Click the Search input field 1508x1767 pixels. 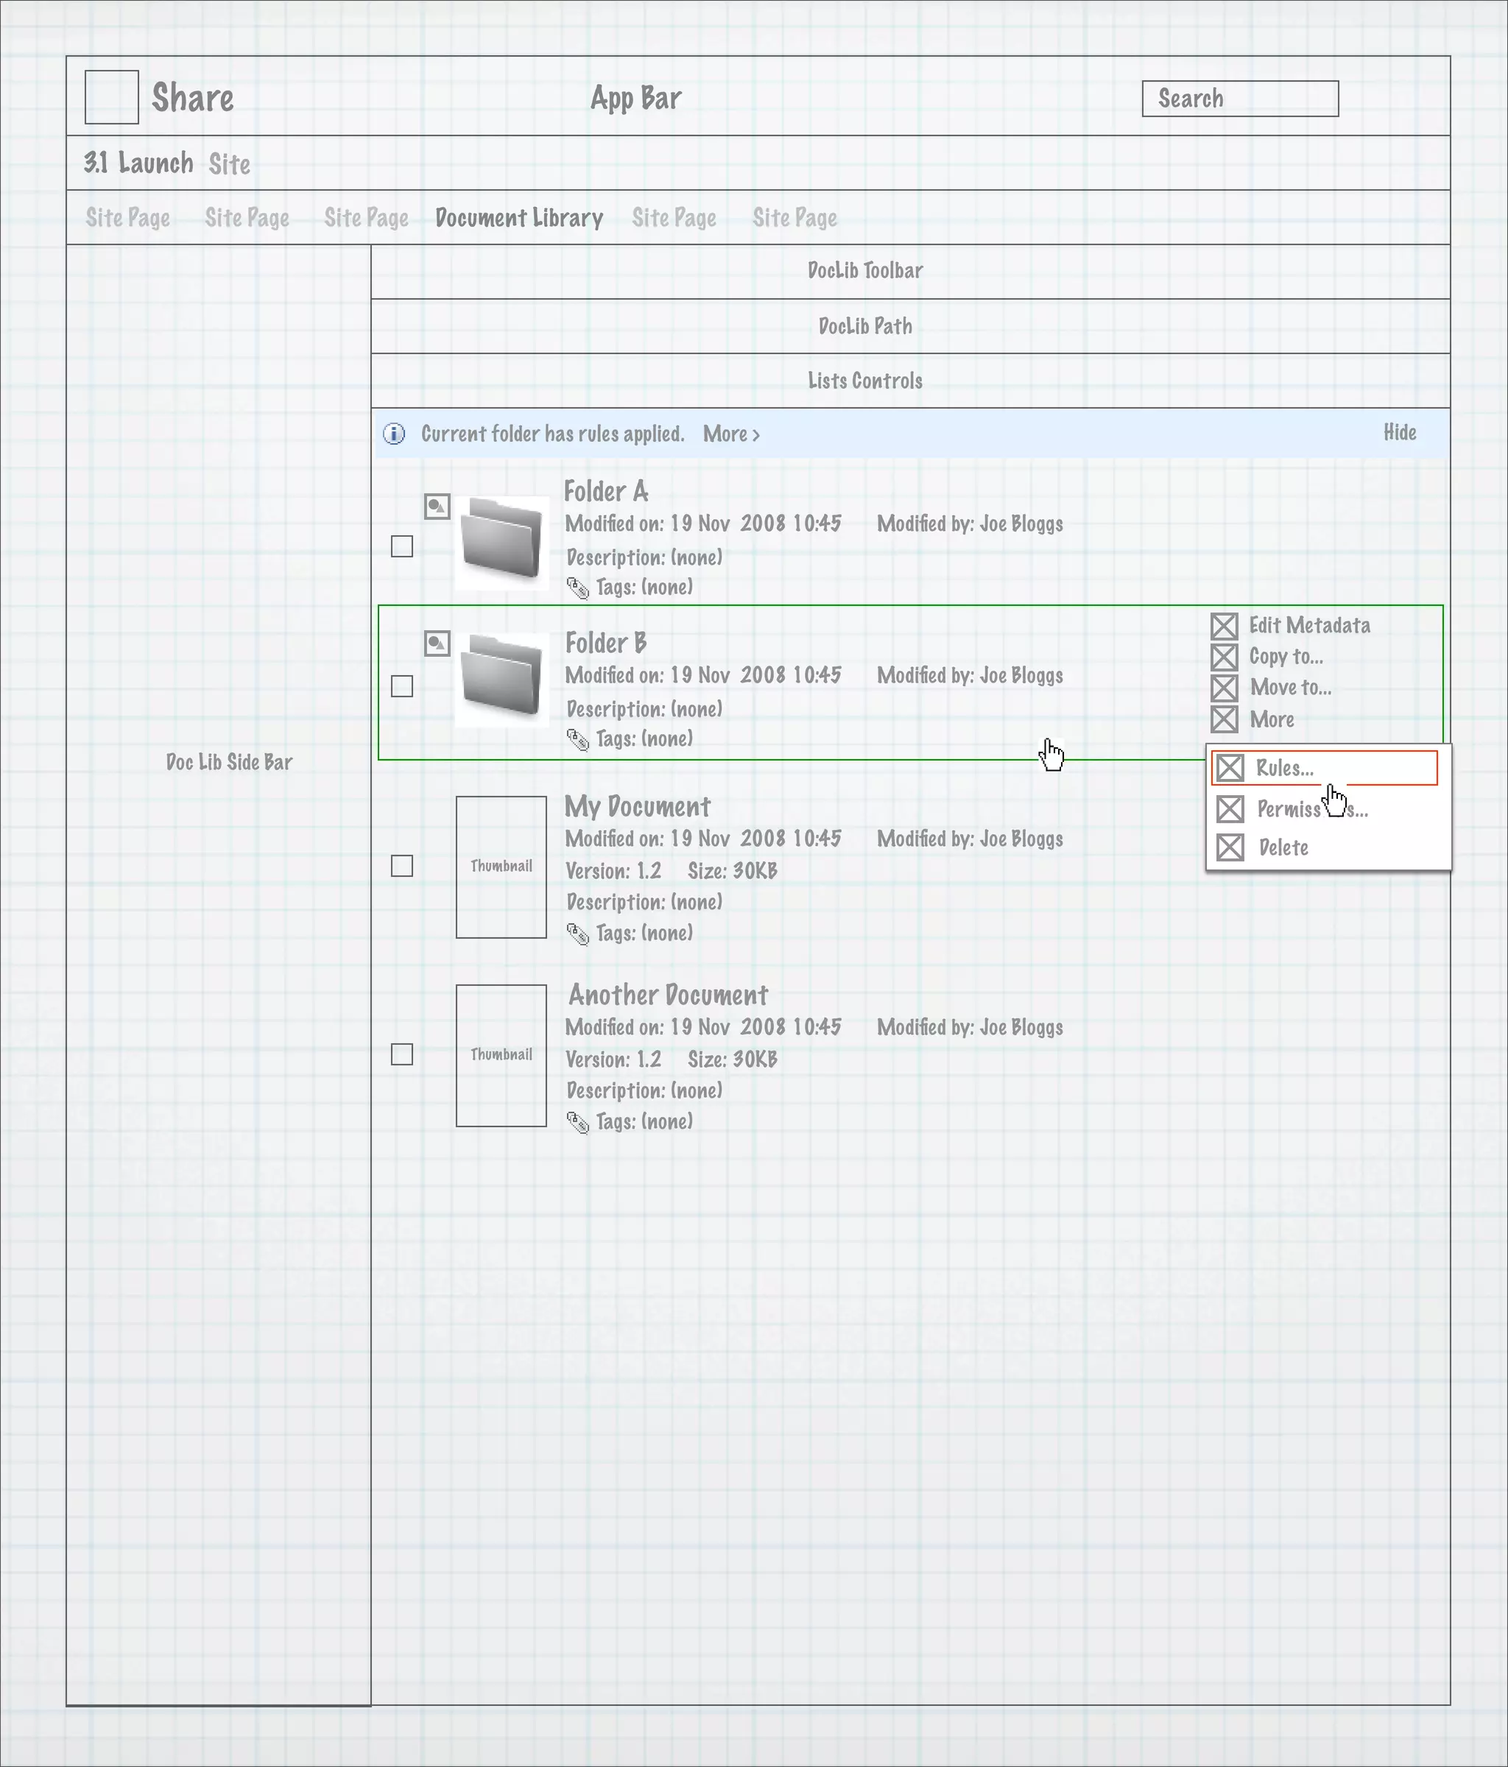(x=1239, y=99)
